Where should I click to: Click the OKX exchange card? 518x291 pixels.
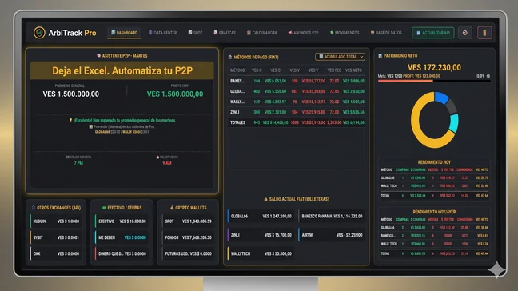tap(56, 253)
